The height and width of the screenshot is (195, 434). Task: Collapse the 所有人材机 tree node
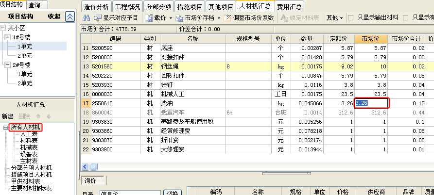(x=5, y=127)
